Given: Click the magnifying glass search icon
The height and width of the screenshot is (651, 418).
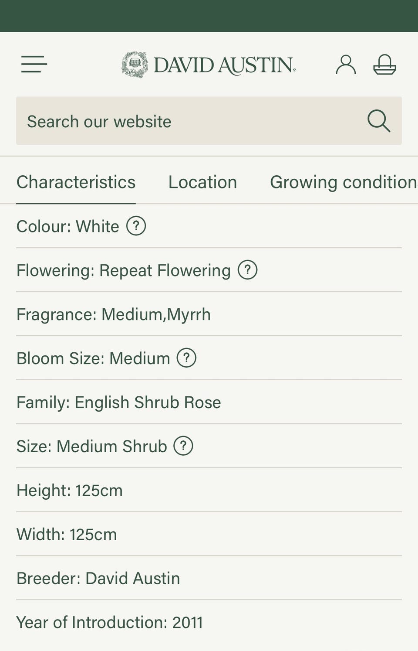Looking at the screenshot, I should coord(378,121).
